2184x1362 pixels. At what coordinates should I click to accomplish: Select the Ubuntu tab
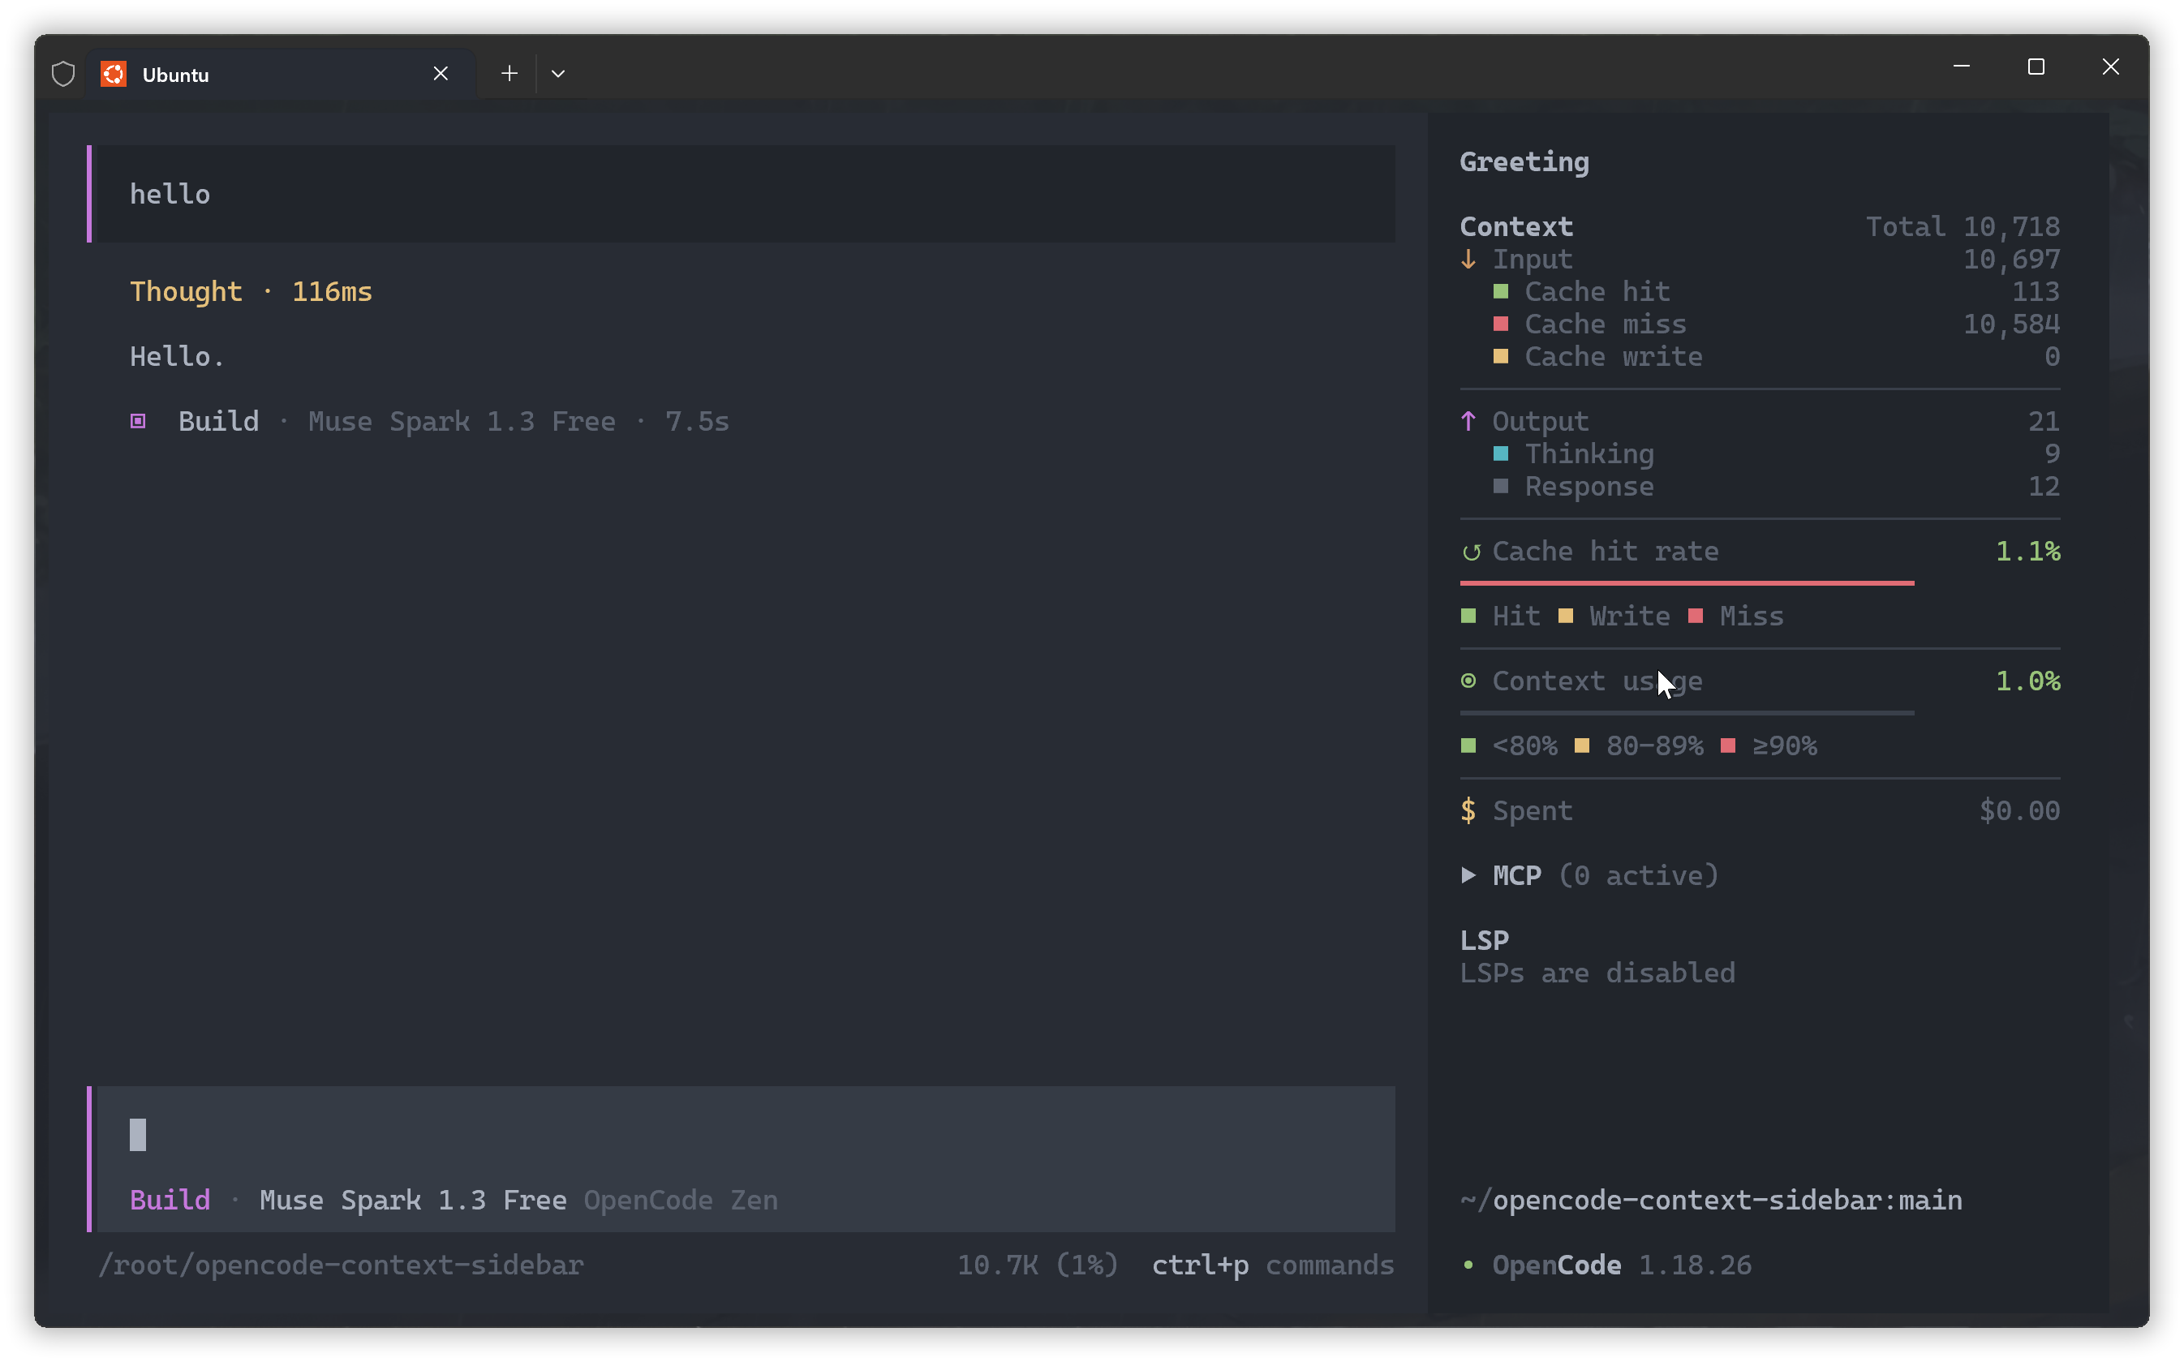click(x=281, y=74)
